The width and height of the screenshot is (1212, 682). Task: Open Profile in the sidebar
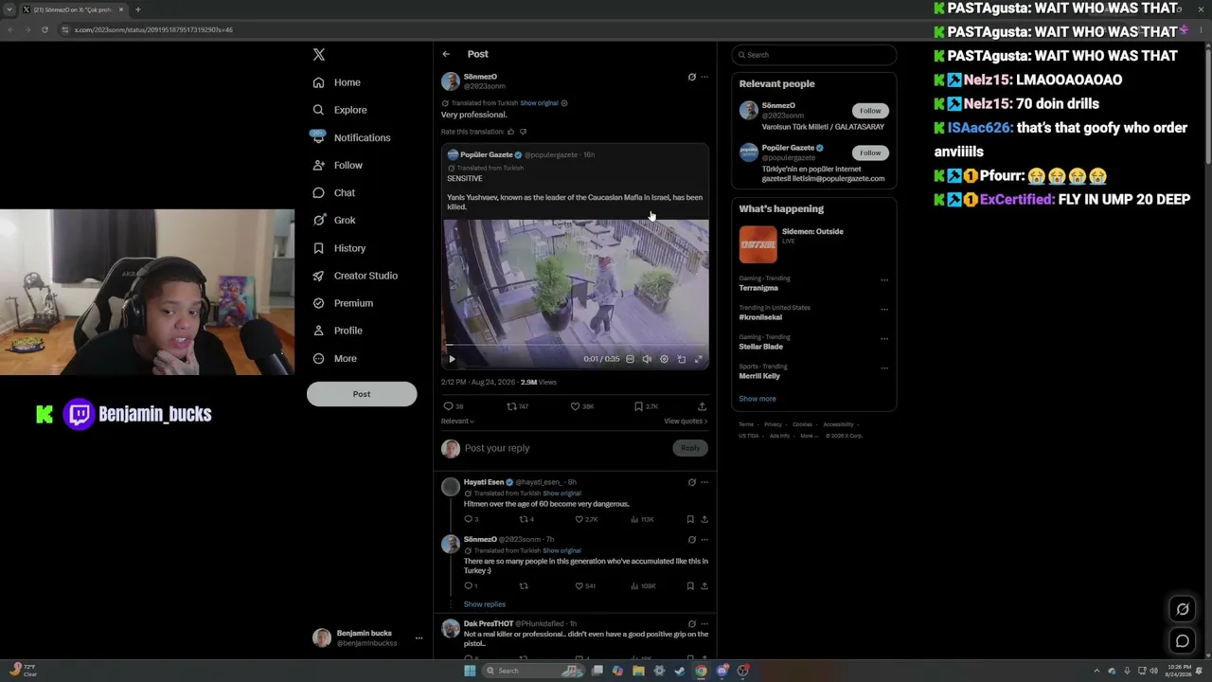click(x=338, y=331)
